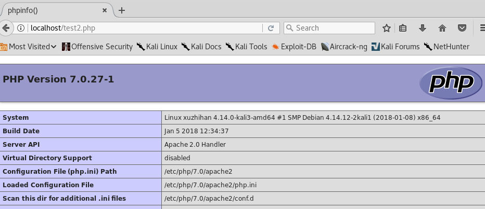Click the Jan 5 2018 12:34:37 value
The width and height of the screenshot is (485, 209).
(x=196, y=131)
